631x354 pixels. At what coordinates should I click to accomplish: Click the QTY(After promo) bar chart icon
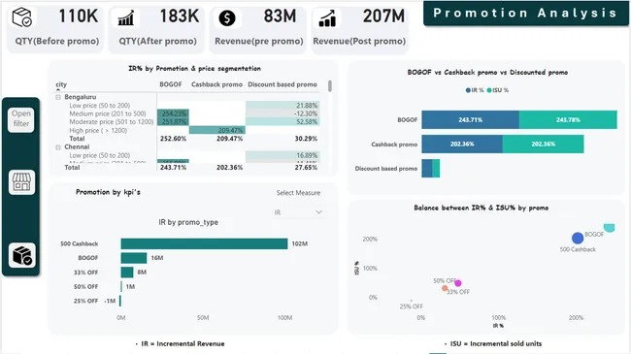pos(126,18)
